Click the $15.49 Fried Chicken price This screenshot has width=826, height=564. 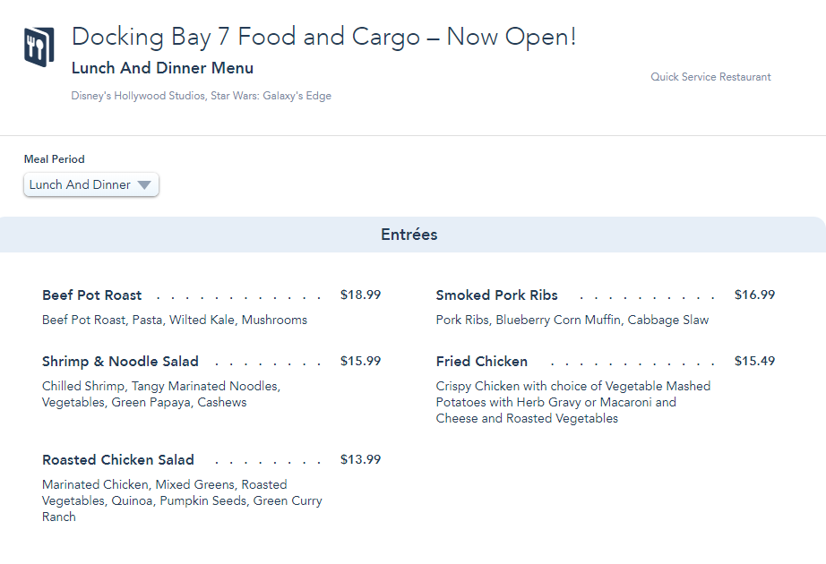(x=754, y=361)
